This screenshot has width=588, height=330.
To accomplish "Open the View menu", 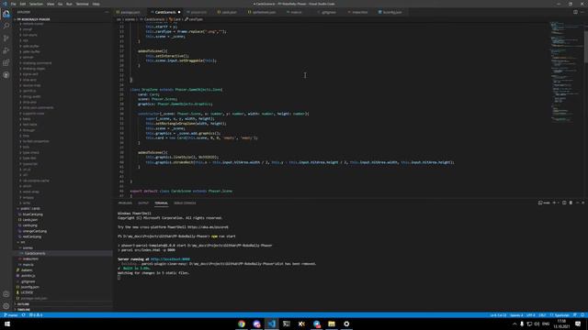I will 51,4.
